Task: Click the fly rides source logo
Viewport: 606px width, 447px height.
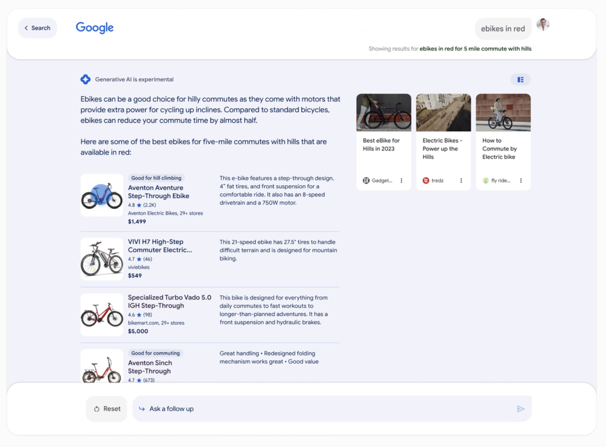Action: point(486,180)
